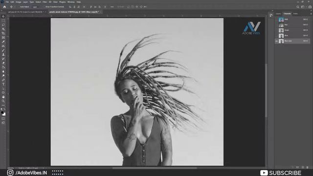Screen dimensions: 313x176
Task: Click the vertical canvas scrollbar
Action: click(x=266, y=90)
